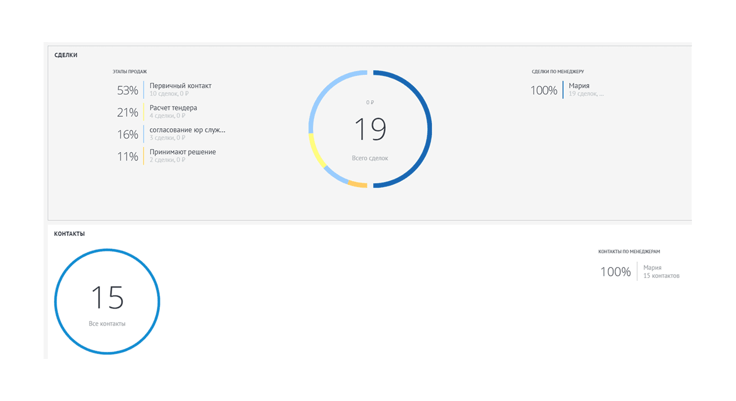Click the 15 Все контакты circle
Image resolution: width=736 pixels, height=401 pixels.
[x=107, y=301]
